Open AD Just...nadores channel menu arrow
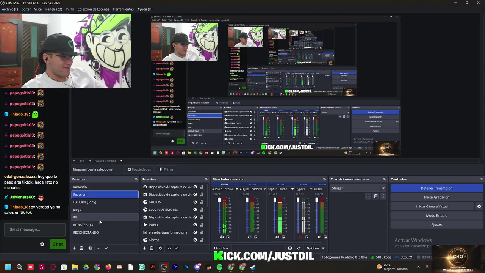 [264, 189]
